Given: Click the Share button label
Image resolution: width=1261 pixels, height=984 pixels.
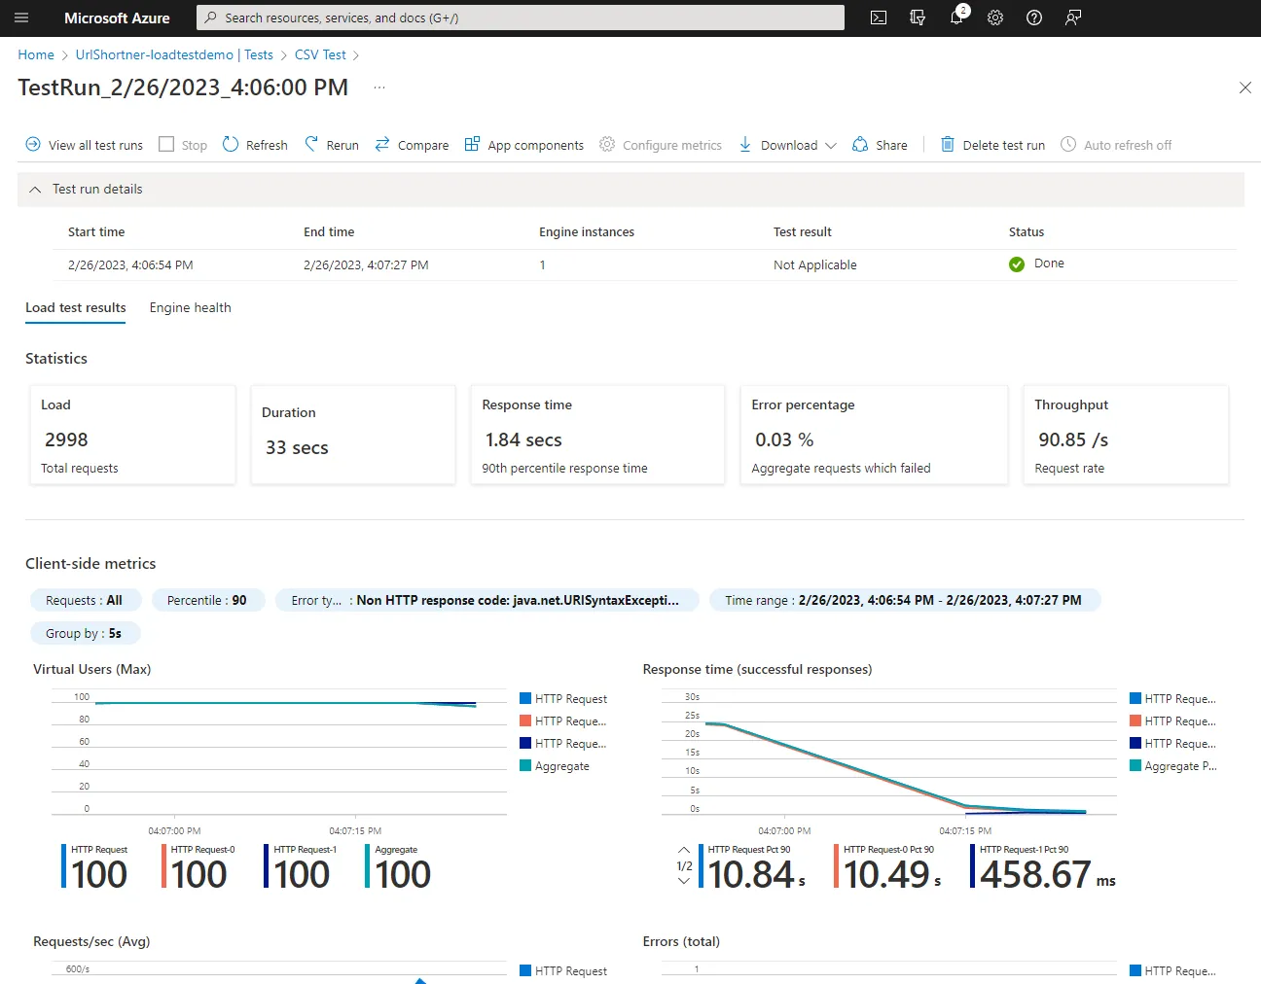Looking at the screenshot, I should [x=891, y=145].
